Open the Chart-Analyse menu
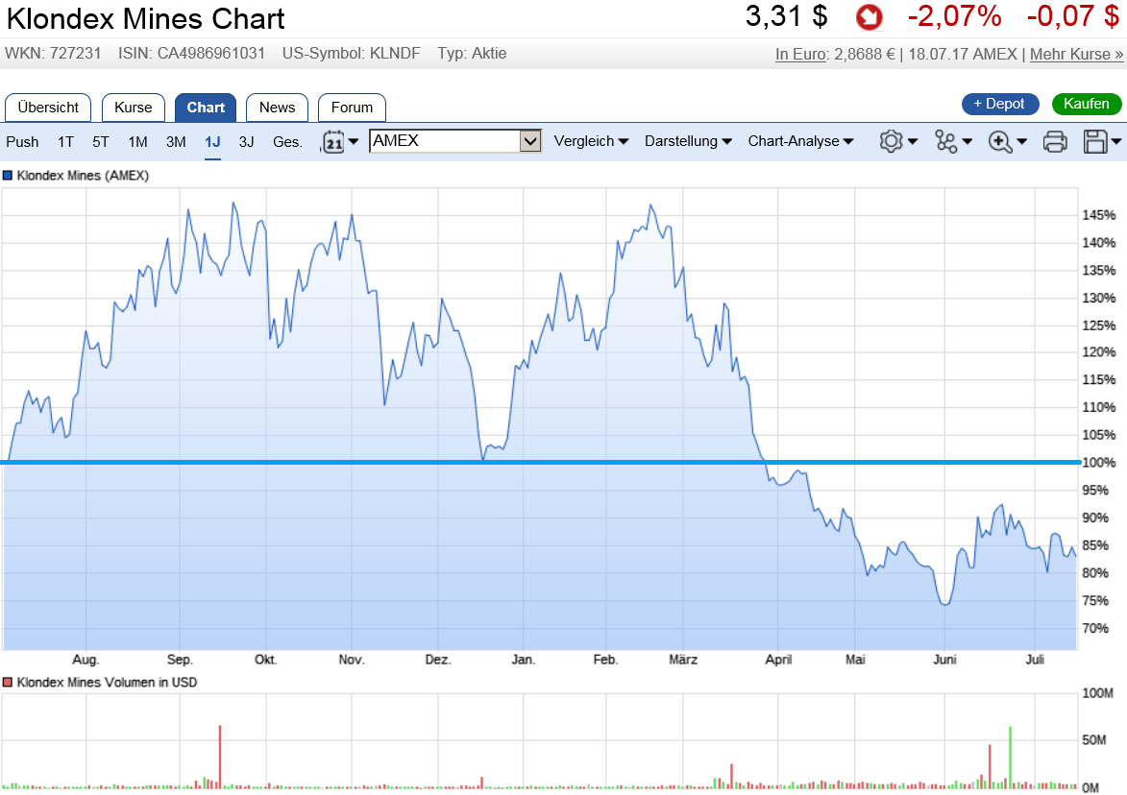Screen dimensions: 1127x795 point(798,141)
